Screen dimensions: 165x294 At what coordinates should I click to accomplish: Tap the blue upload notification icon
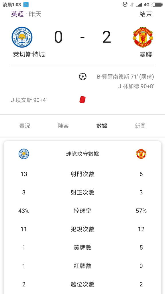tap(26, 5)
